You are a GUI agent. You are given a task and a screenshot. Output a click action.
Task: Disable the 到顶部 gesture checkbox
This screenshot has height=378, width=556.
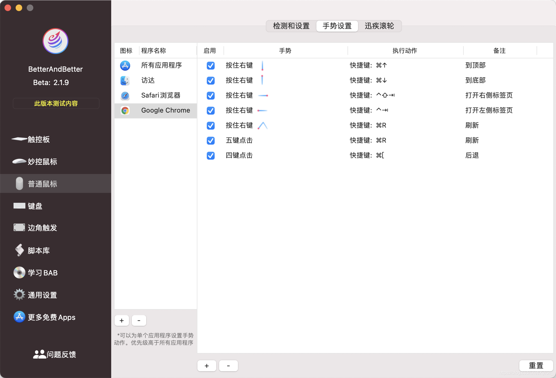211,66
